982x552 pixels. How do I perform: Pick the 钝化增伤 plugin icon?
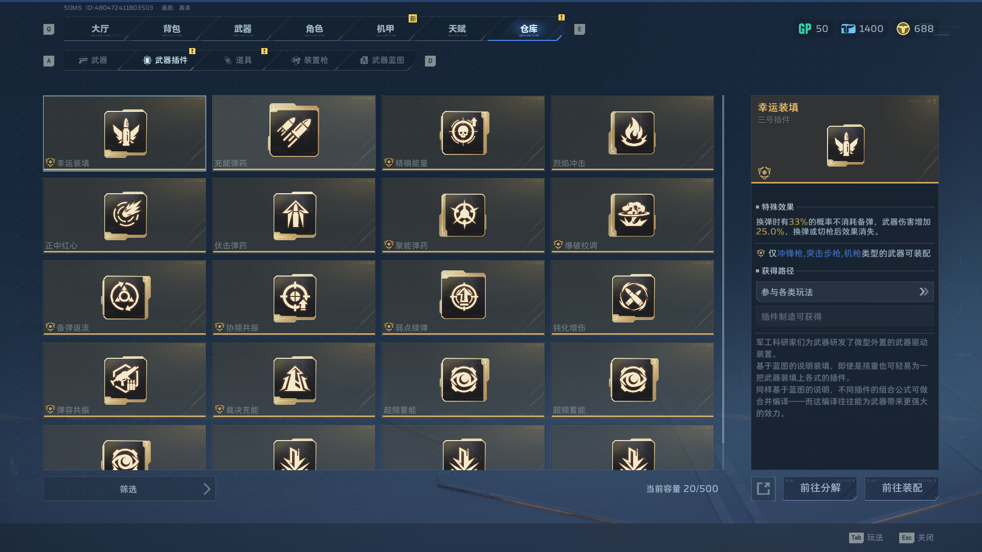point(633,297)
